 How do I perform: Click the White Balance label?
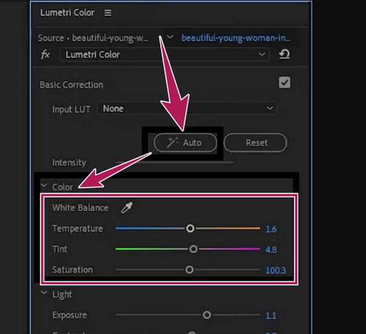[x=81, y=208]
